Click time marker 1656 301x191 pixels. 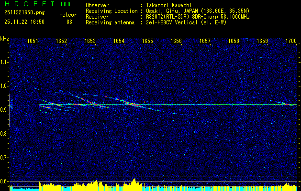(177, 41)
